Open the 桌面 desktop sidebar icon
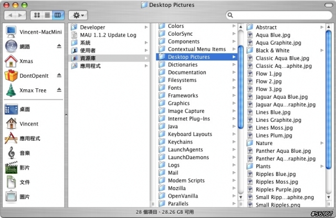 tap(11, 109)
